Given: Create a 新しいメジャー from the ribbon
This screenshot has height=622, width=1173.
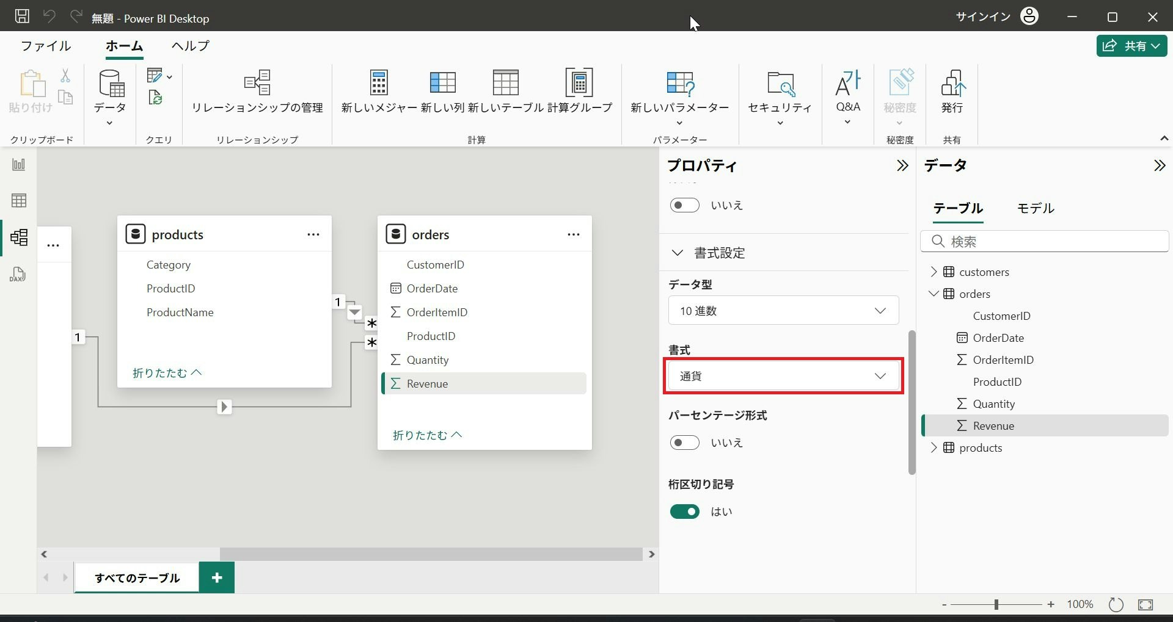Looking at the screenshot, I should [x=379, y=92].
